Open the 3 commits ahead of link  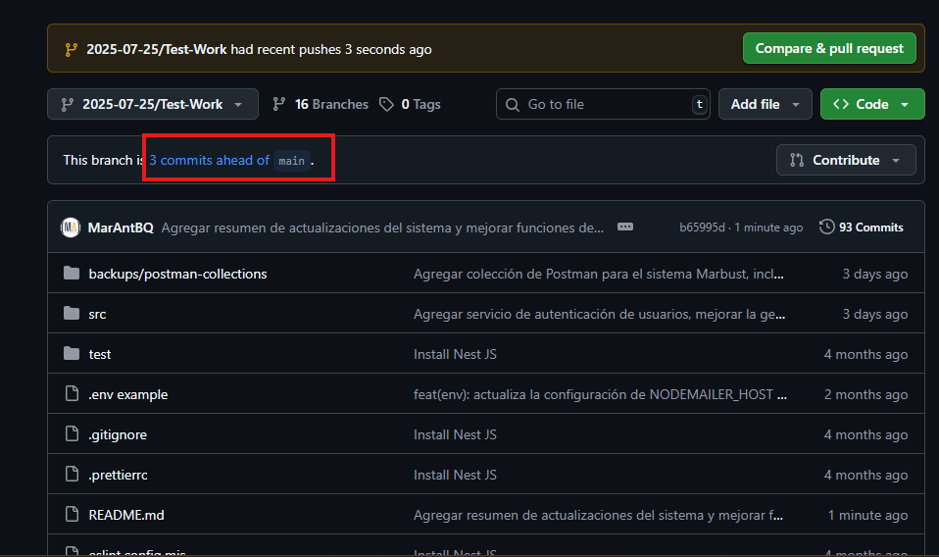click(x=209, y=161)
